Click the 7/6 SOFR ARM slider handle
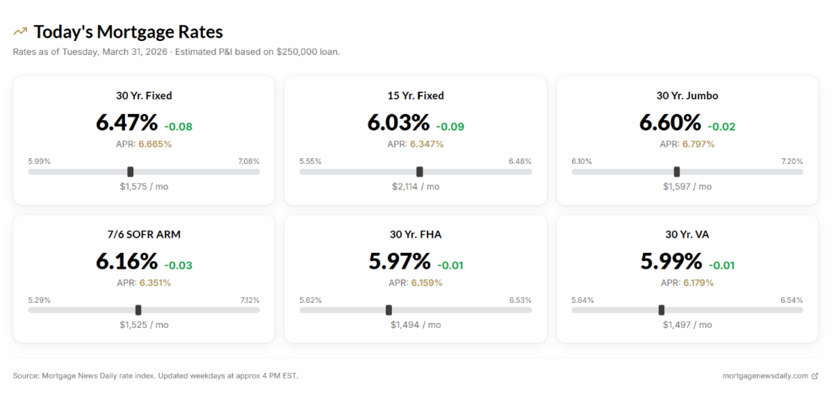Viewport: 834px width, 398px height. (x=138, y=310)
